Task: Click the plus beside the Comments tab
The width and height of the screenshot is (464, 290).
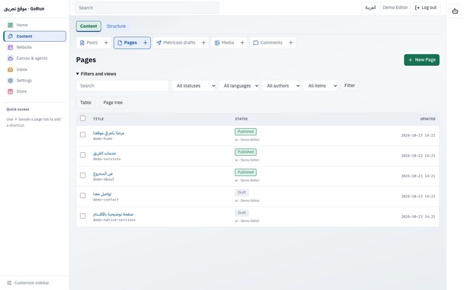Action: tap(291, 43)
